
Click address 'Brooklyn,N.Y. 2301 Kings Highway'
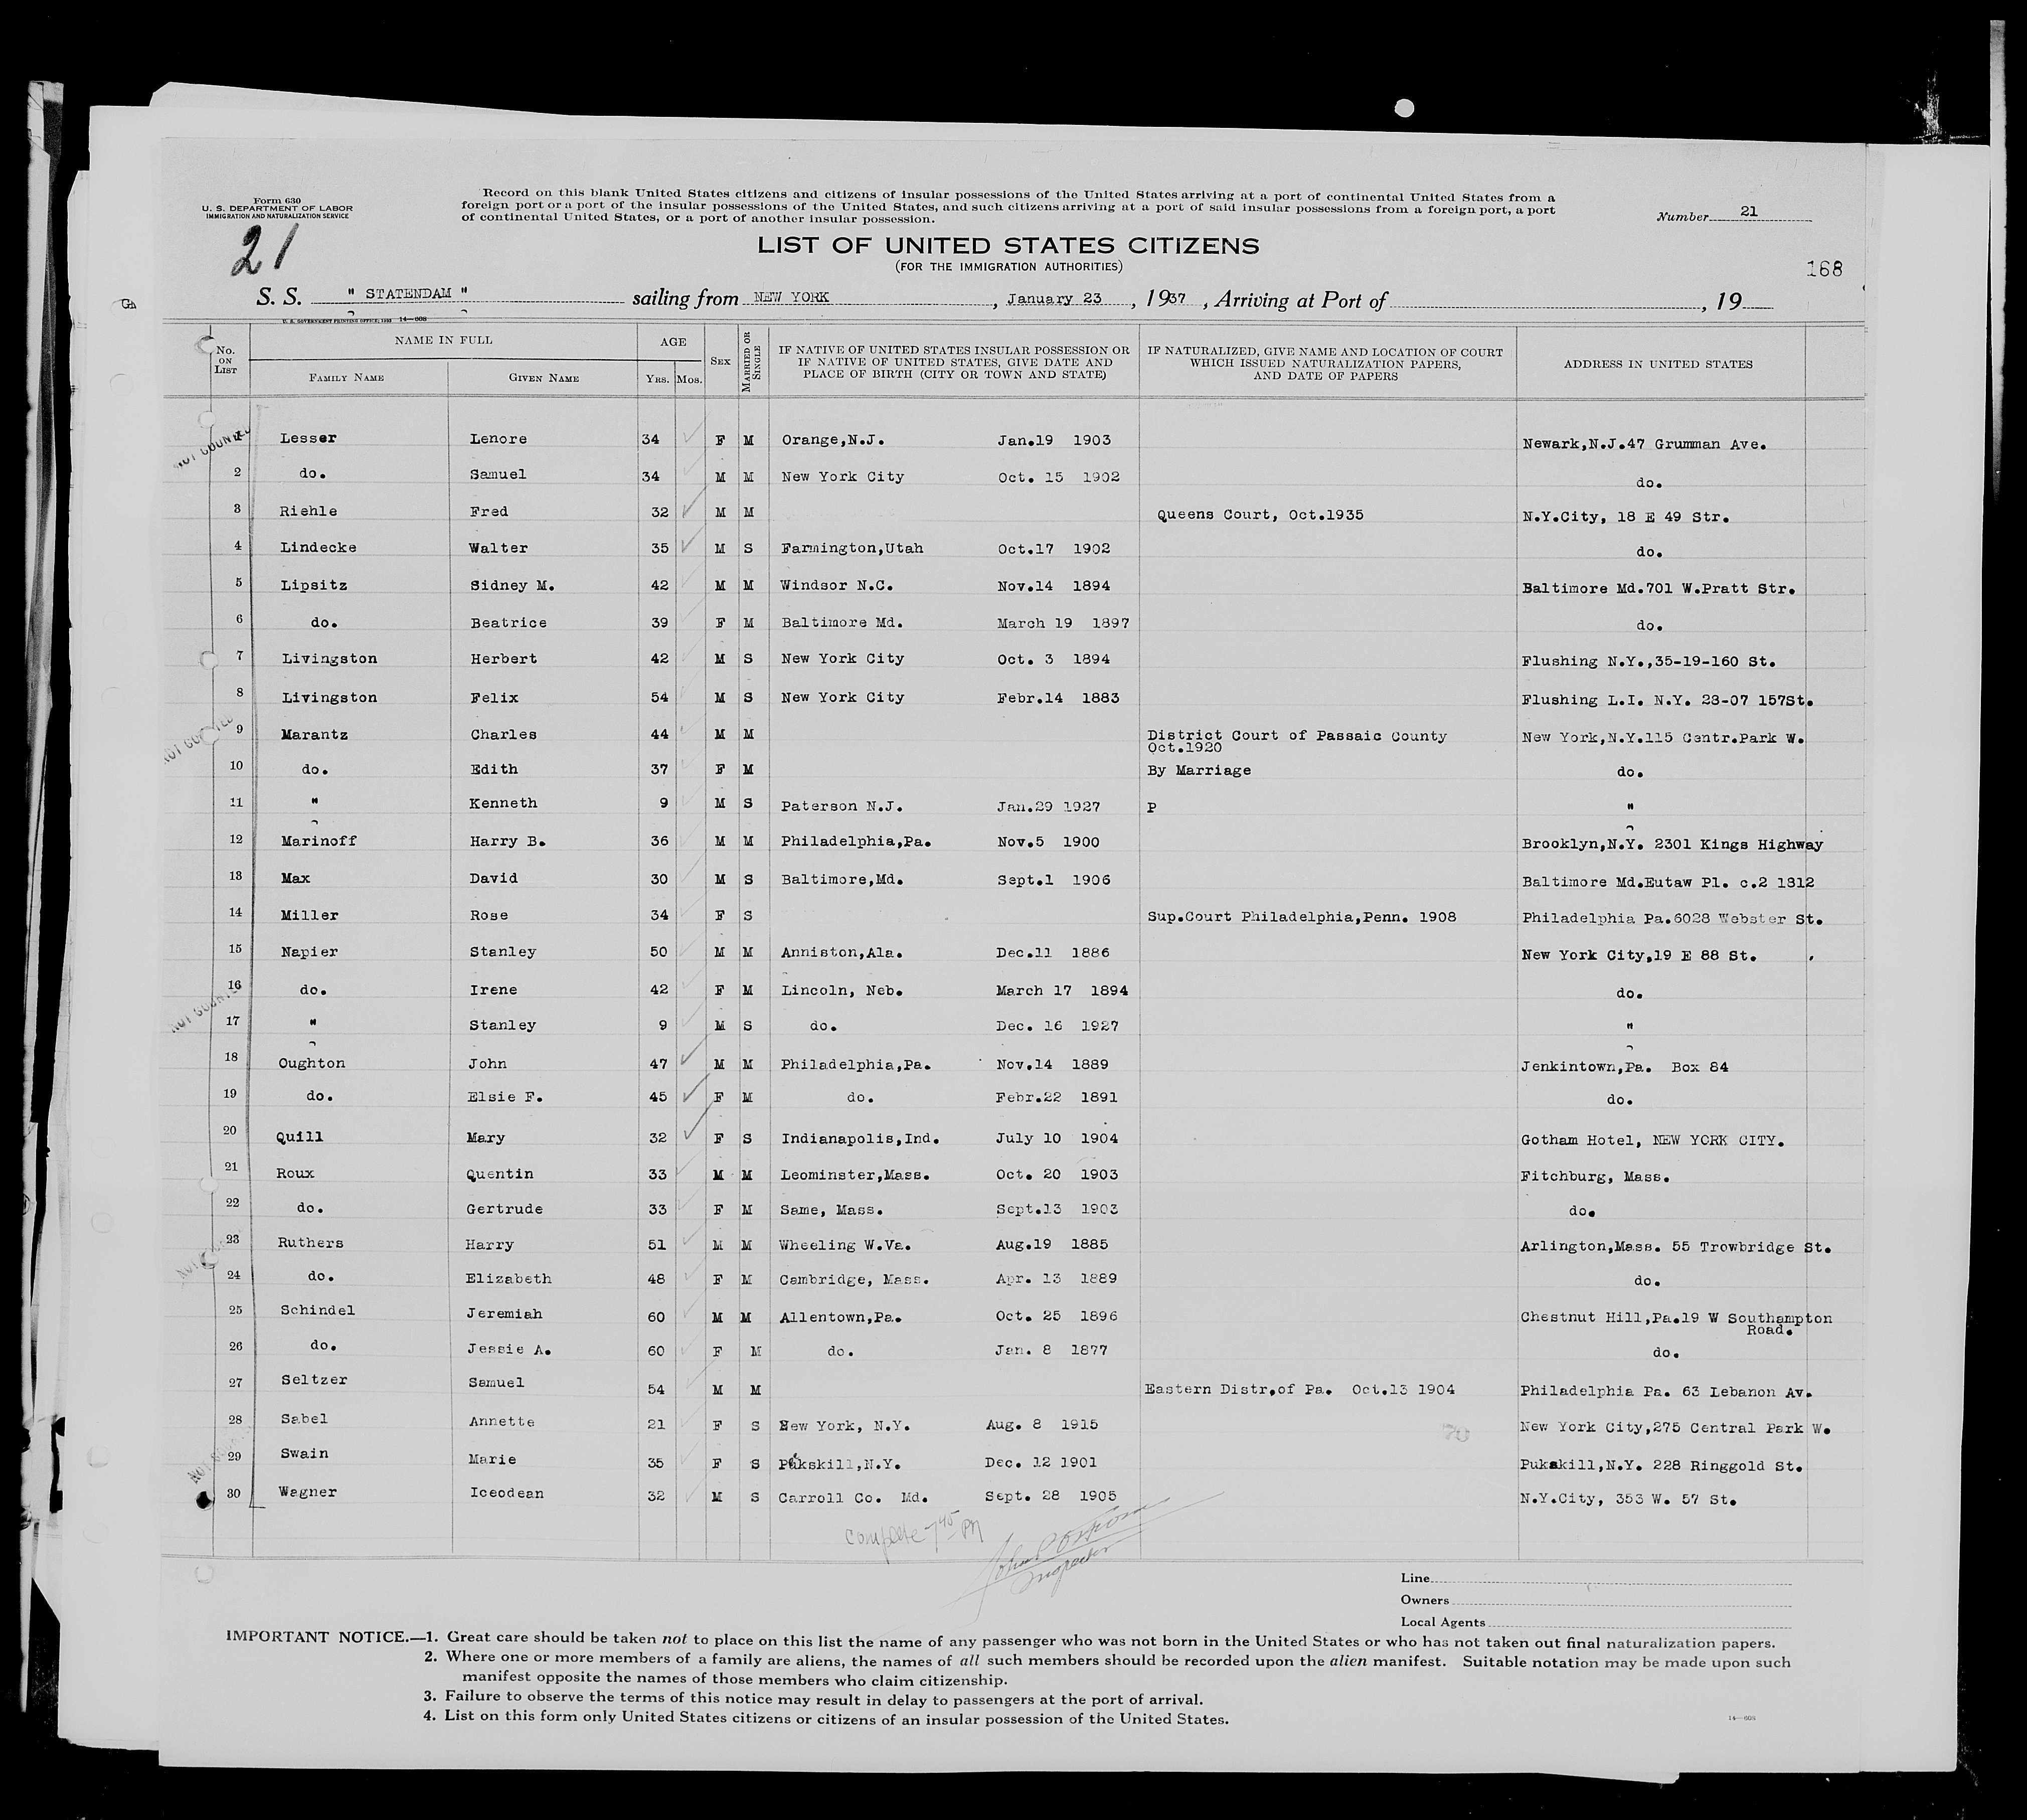tap(1672, 844)
